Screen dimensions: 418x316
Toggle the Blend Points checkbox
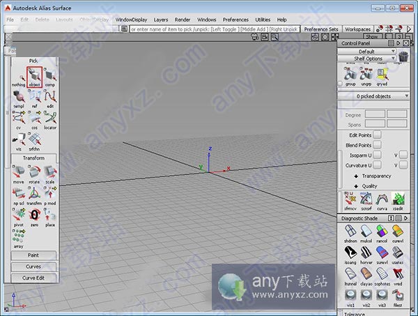[x=377, y=145]
